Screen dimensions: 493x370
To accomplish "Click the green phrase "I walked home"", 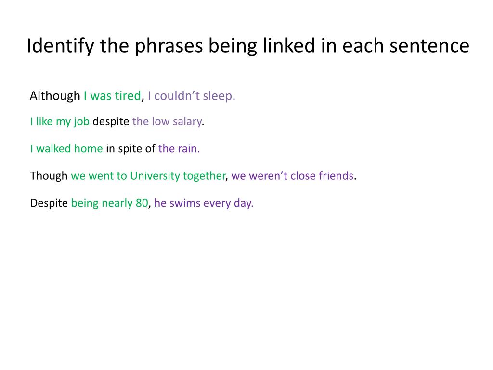I will (x=66, y=148).
